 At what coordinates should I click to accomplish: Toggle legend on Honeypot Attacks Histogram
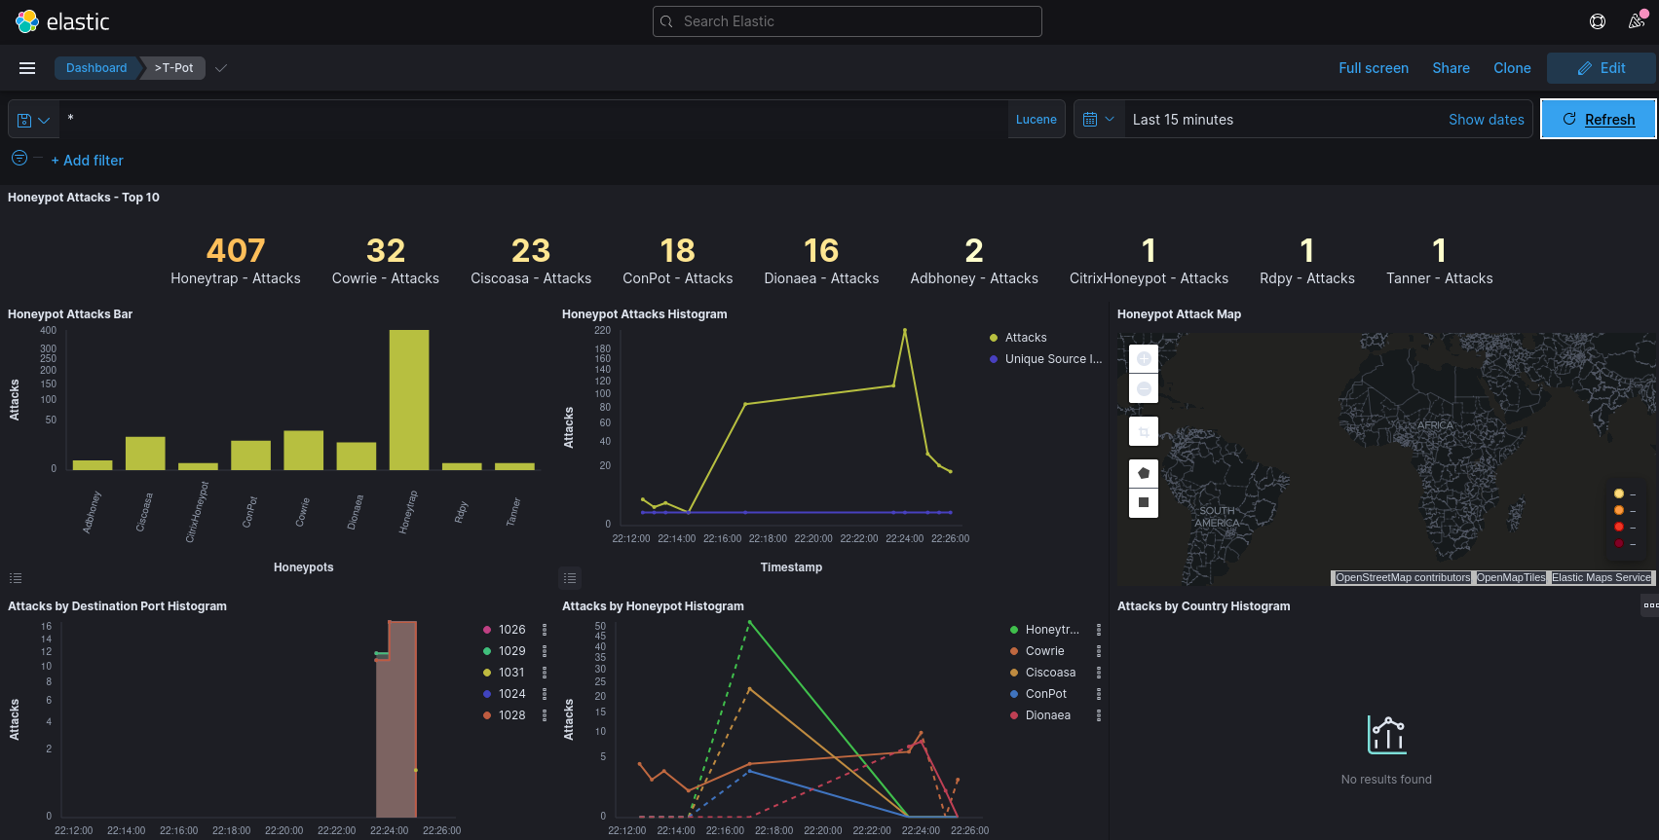[x=570, y=578]
